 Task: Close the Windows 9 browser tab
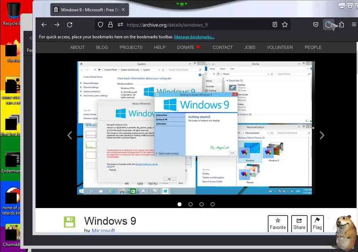[x=123, y=10]
